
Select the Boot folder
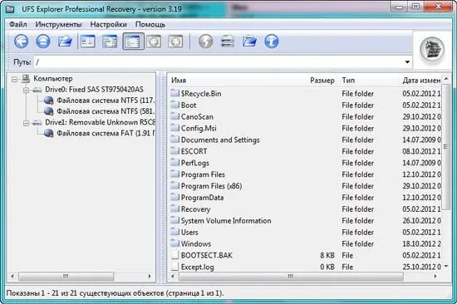189,105
